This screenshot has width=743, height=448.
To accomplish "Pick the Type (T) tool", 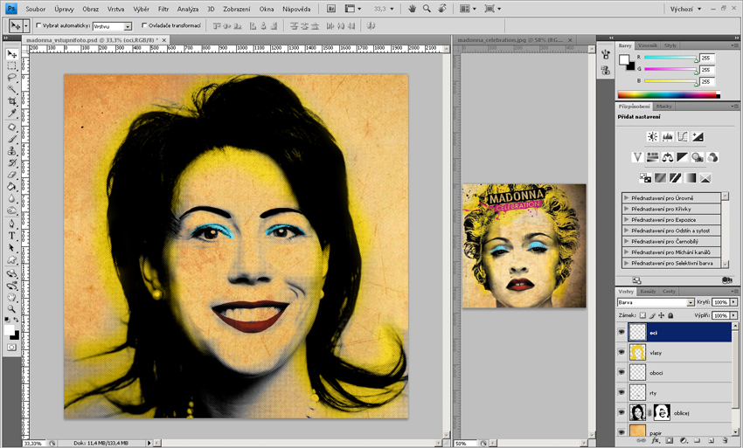I will [x=12, y=236].
